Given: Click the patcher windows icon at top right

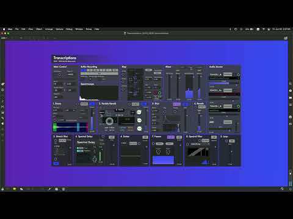Looking at the screenshot, I should tap(286, 38).
